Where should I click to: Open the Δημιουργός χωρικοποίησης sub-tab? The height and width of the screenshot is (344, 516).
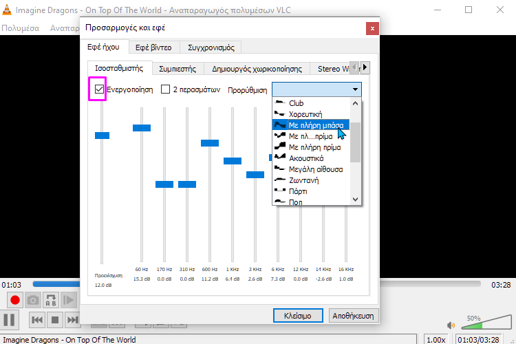257,69
